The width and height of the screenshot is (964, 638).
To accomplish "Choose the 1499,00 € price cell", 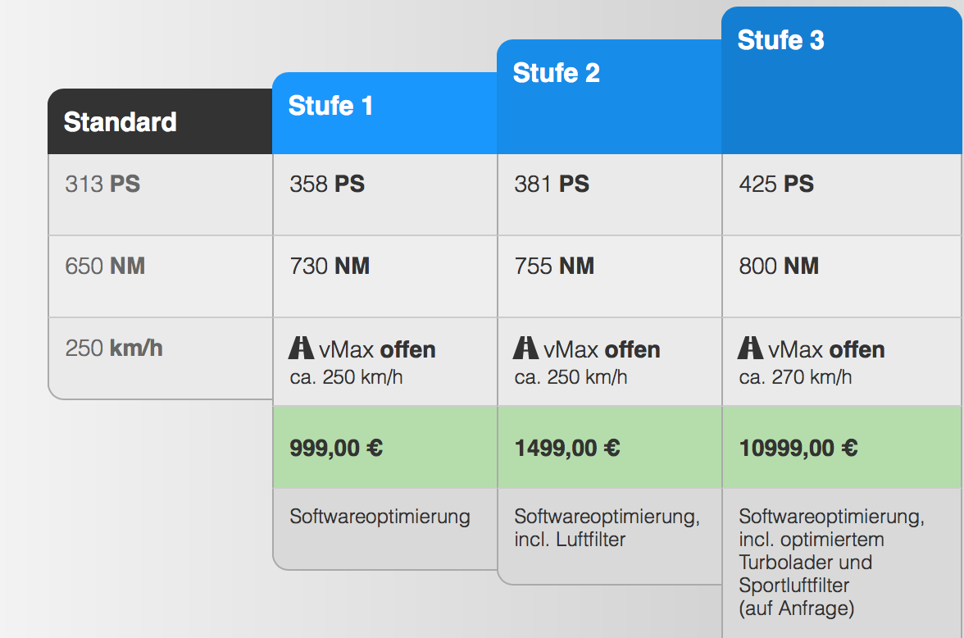I will pos(609,447).
